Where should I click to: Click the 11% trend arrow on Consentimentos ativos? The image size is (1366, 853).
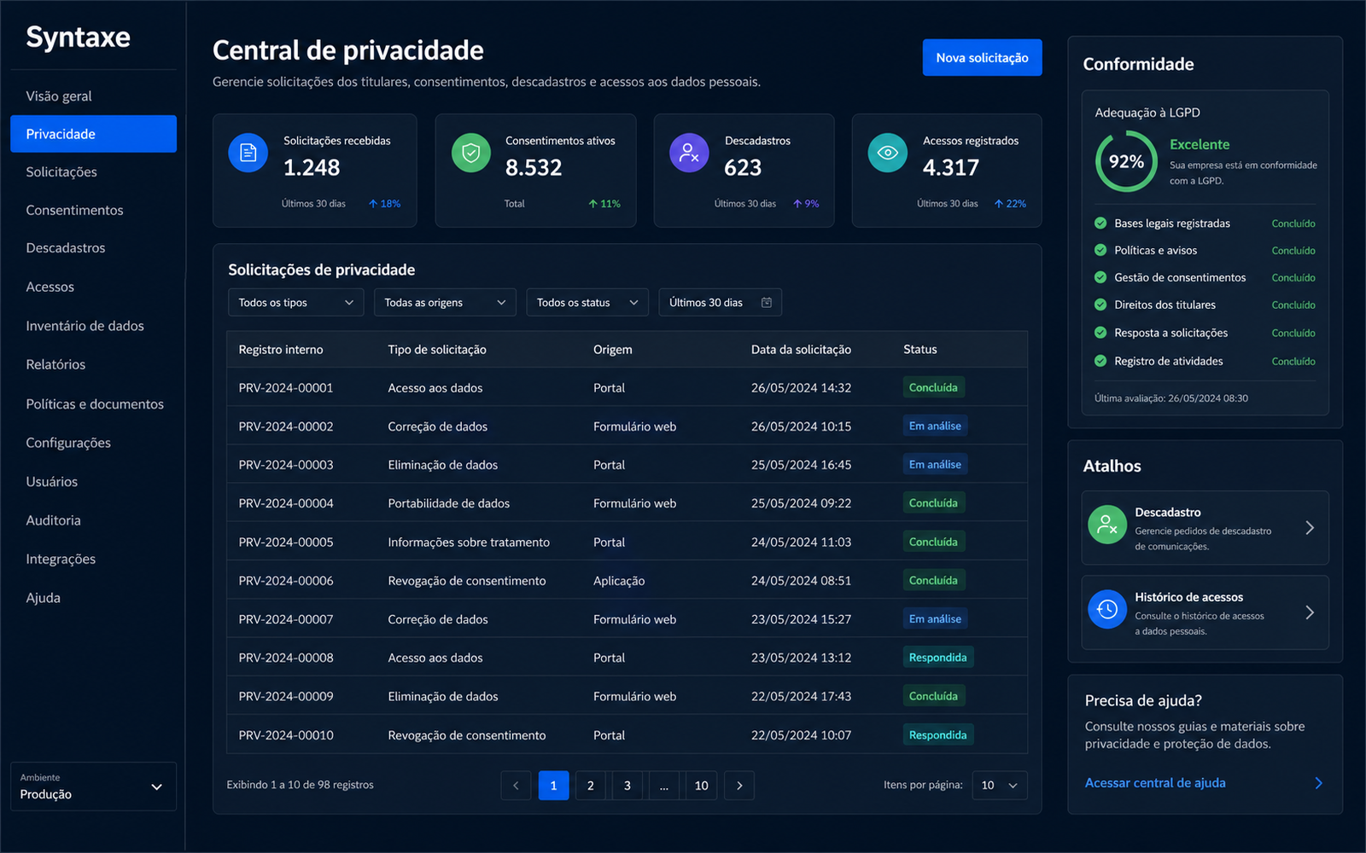(x=593, y=204)
